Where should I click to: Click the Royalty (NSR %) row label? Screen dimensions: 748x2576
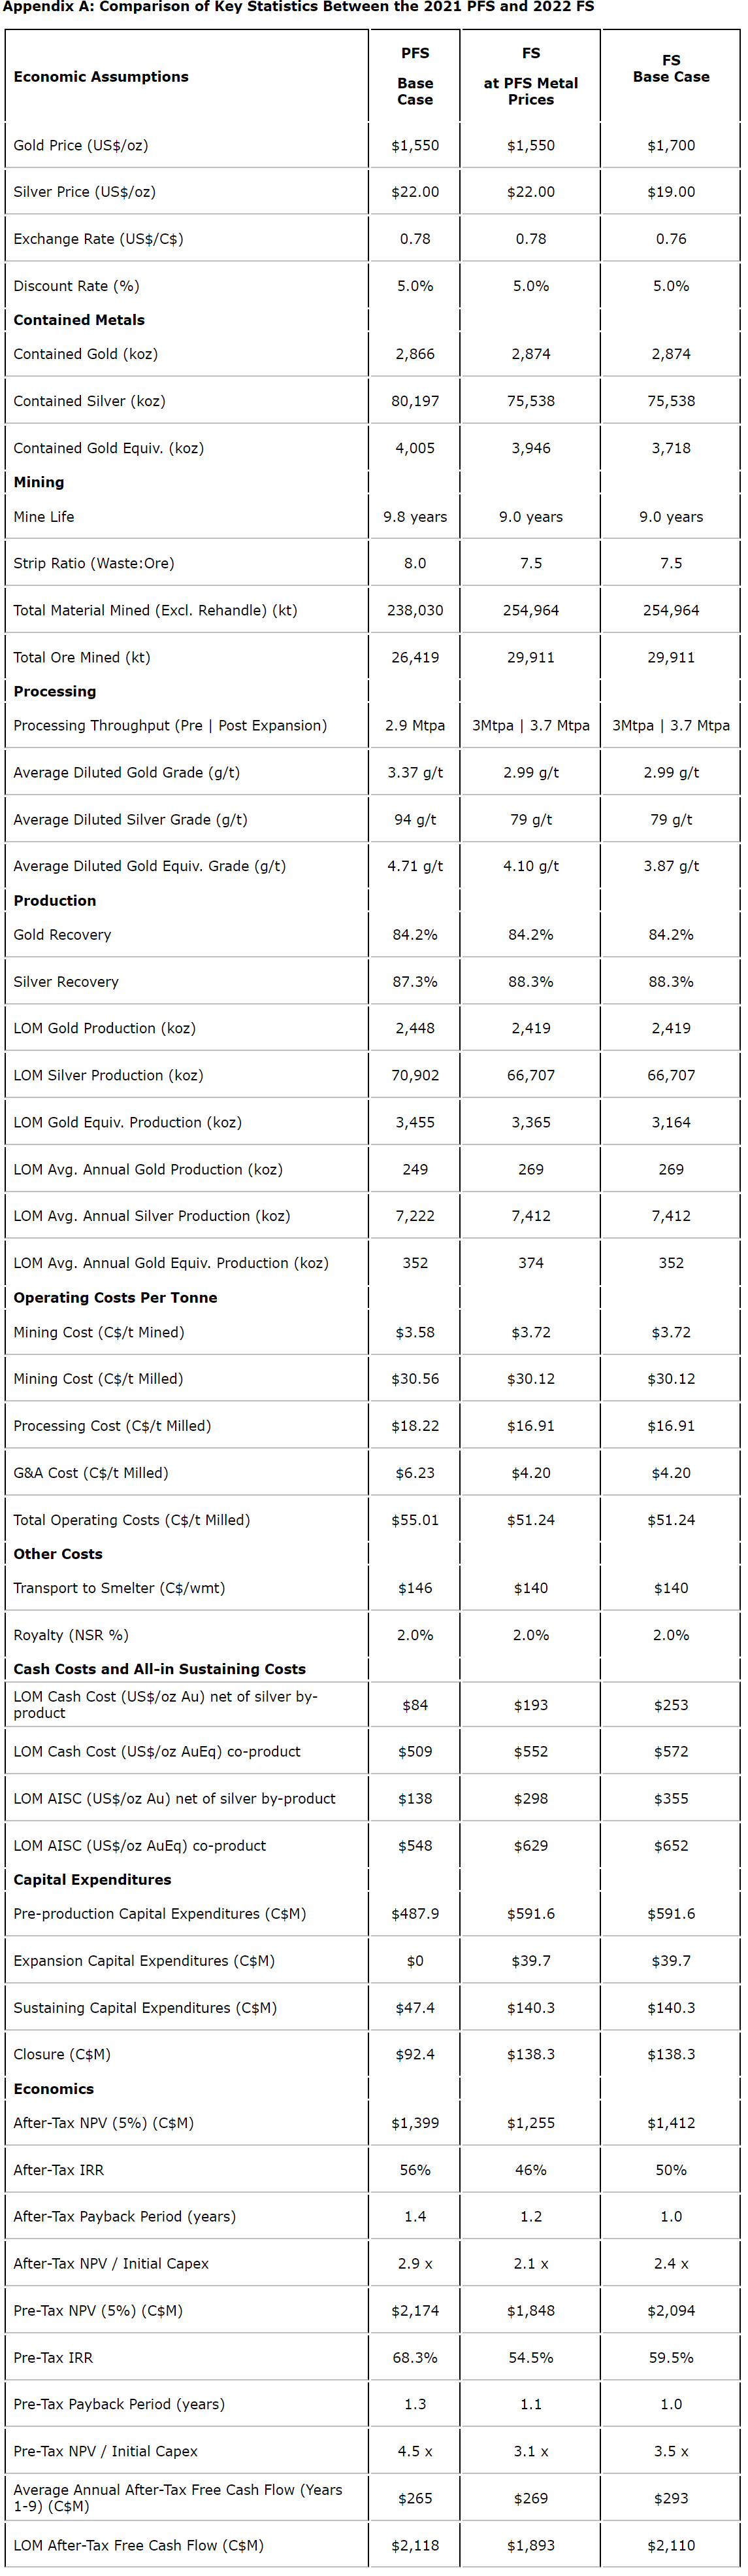71,1635
